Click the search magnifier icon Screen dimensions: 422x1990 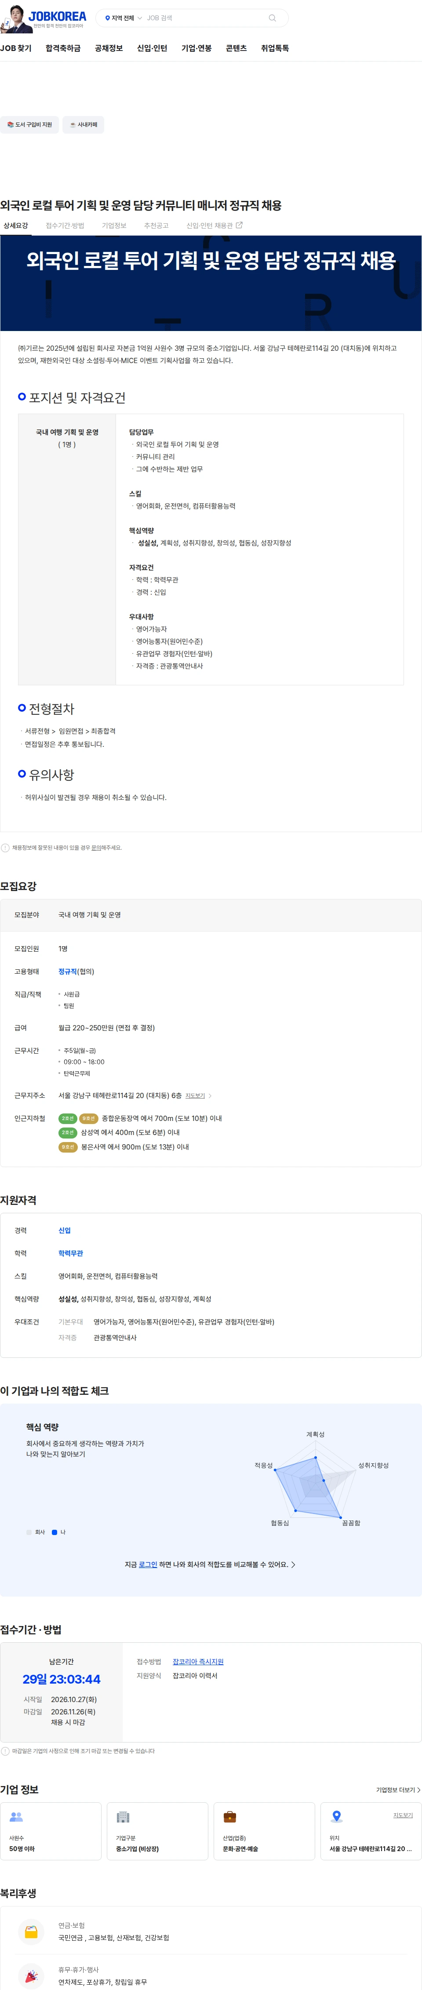(x=272, y=18)
